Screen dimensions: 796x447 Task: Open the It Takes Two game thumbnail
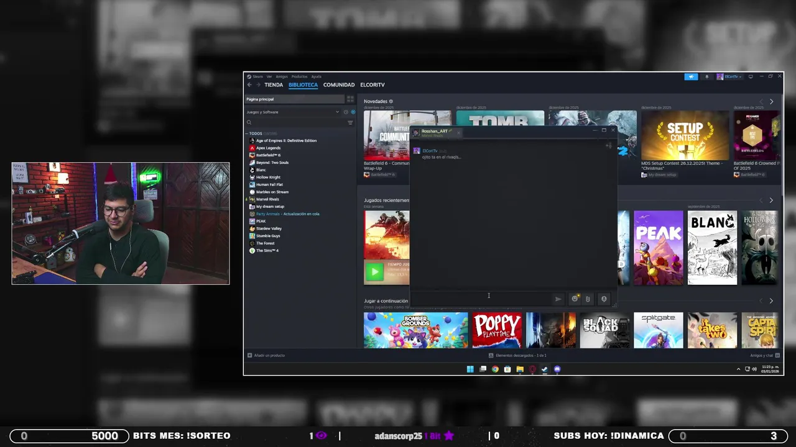(x=712, y=330)
